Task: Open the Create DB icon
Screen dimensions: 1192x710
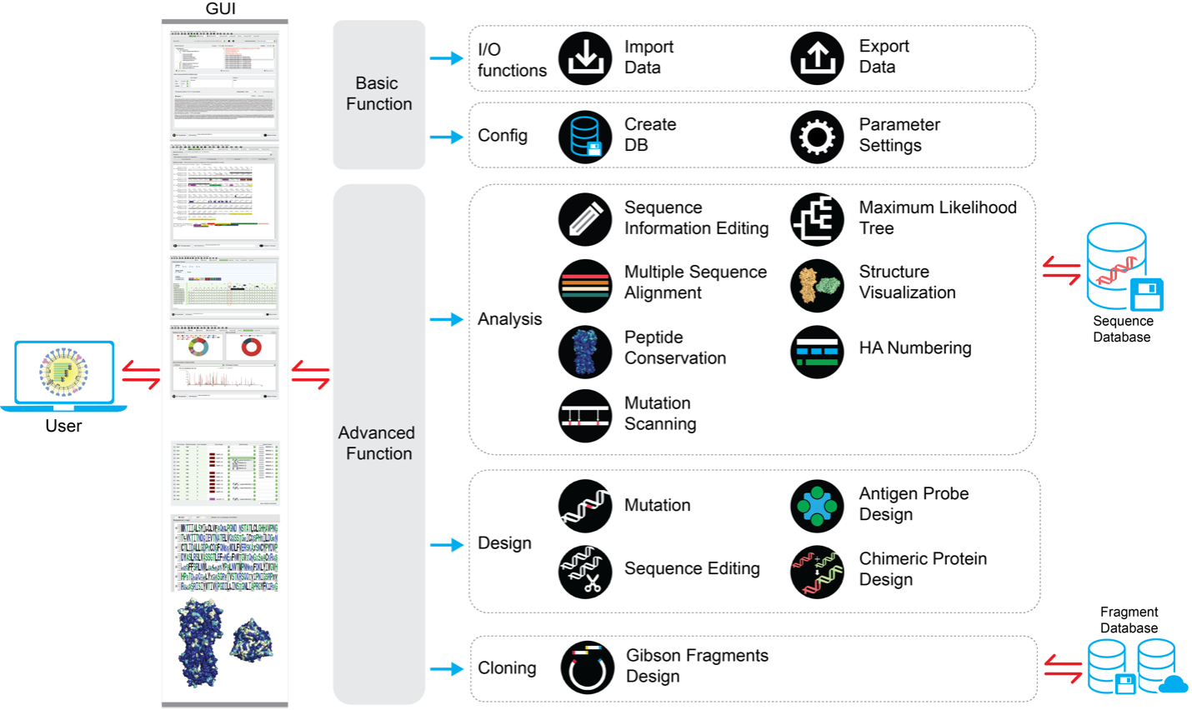Action: (585, 137)
